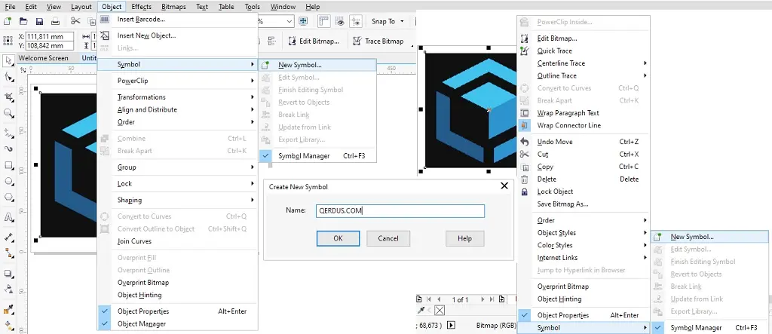Image resolution: width=772 pixels, height=334 pixels.
Task: Choose Lock Object in the context menu
Action: click(584, 192)
